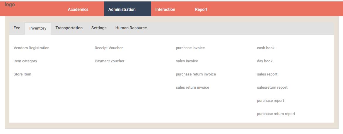Click the logo in header
The height and width of the screenshot is (134, 343).
pyautogui.click(x=10, y=4)
